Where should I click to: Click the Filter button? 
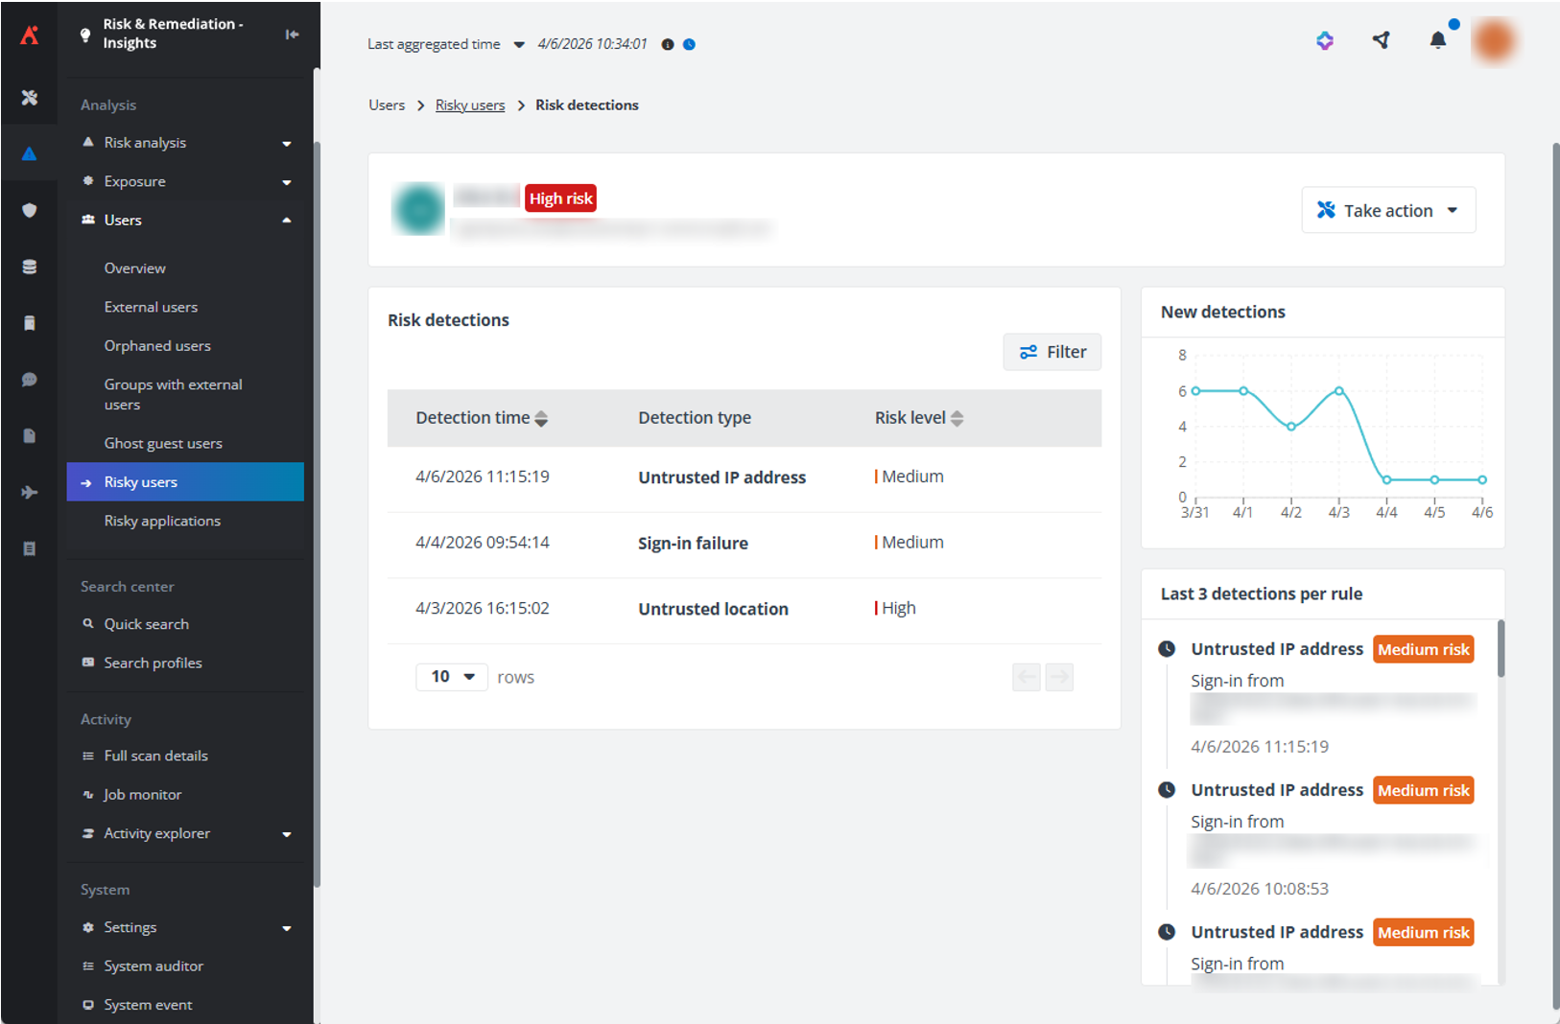(x=1052, y=352)
